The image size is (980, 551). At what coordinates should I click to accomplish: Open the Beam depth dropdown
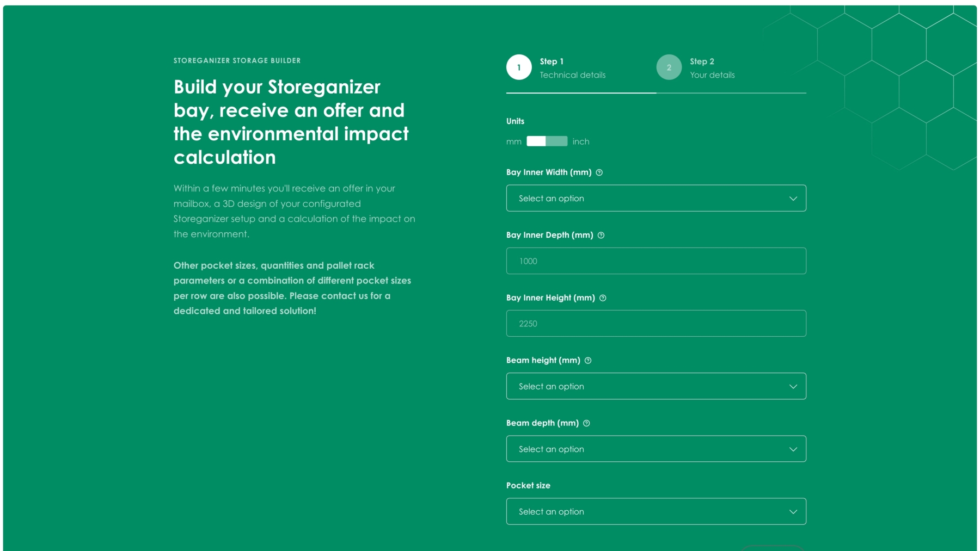click(x=656, y=449)
